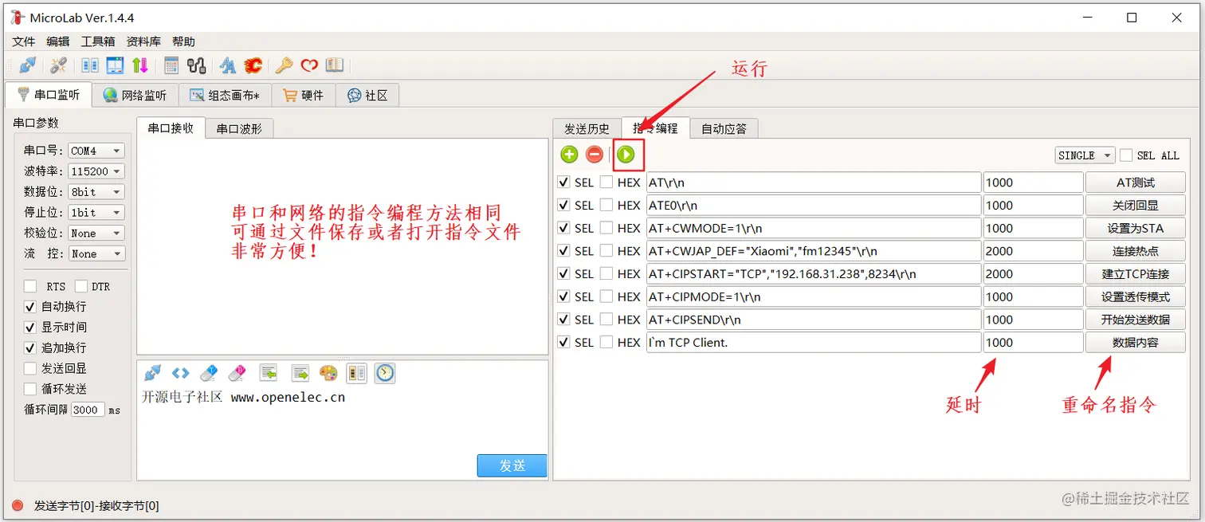Open the color palette icon

(x=328, y=373)
